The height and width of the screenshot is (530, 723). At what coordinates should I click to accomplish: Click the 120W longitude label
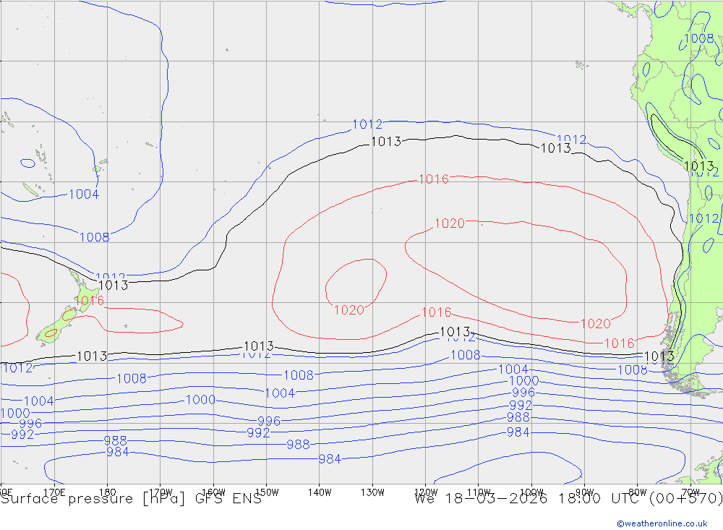pyautogui.click(x=426, y=492)
